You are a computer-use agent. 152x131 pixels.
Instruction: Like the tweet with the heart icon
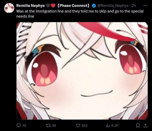click(78, 125)
